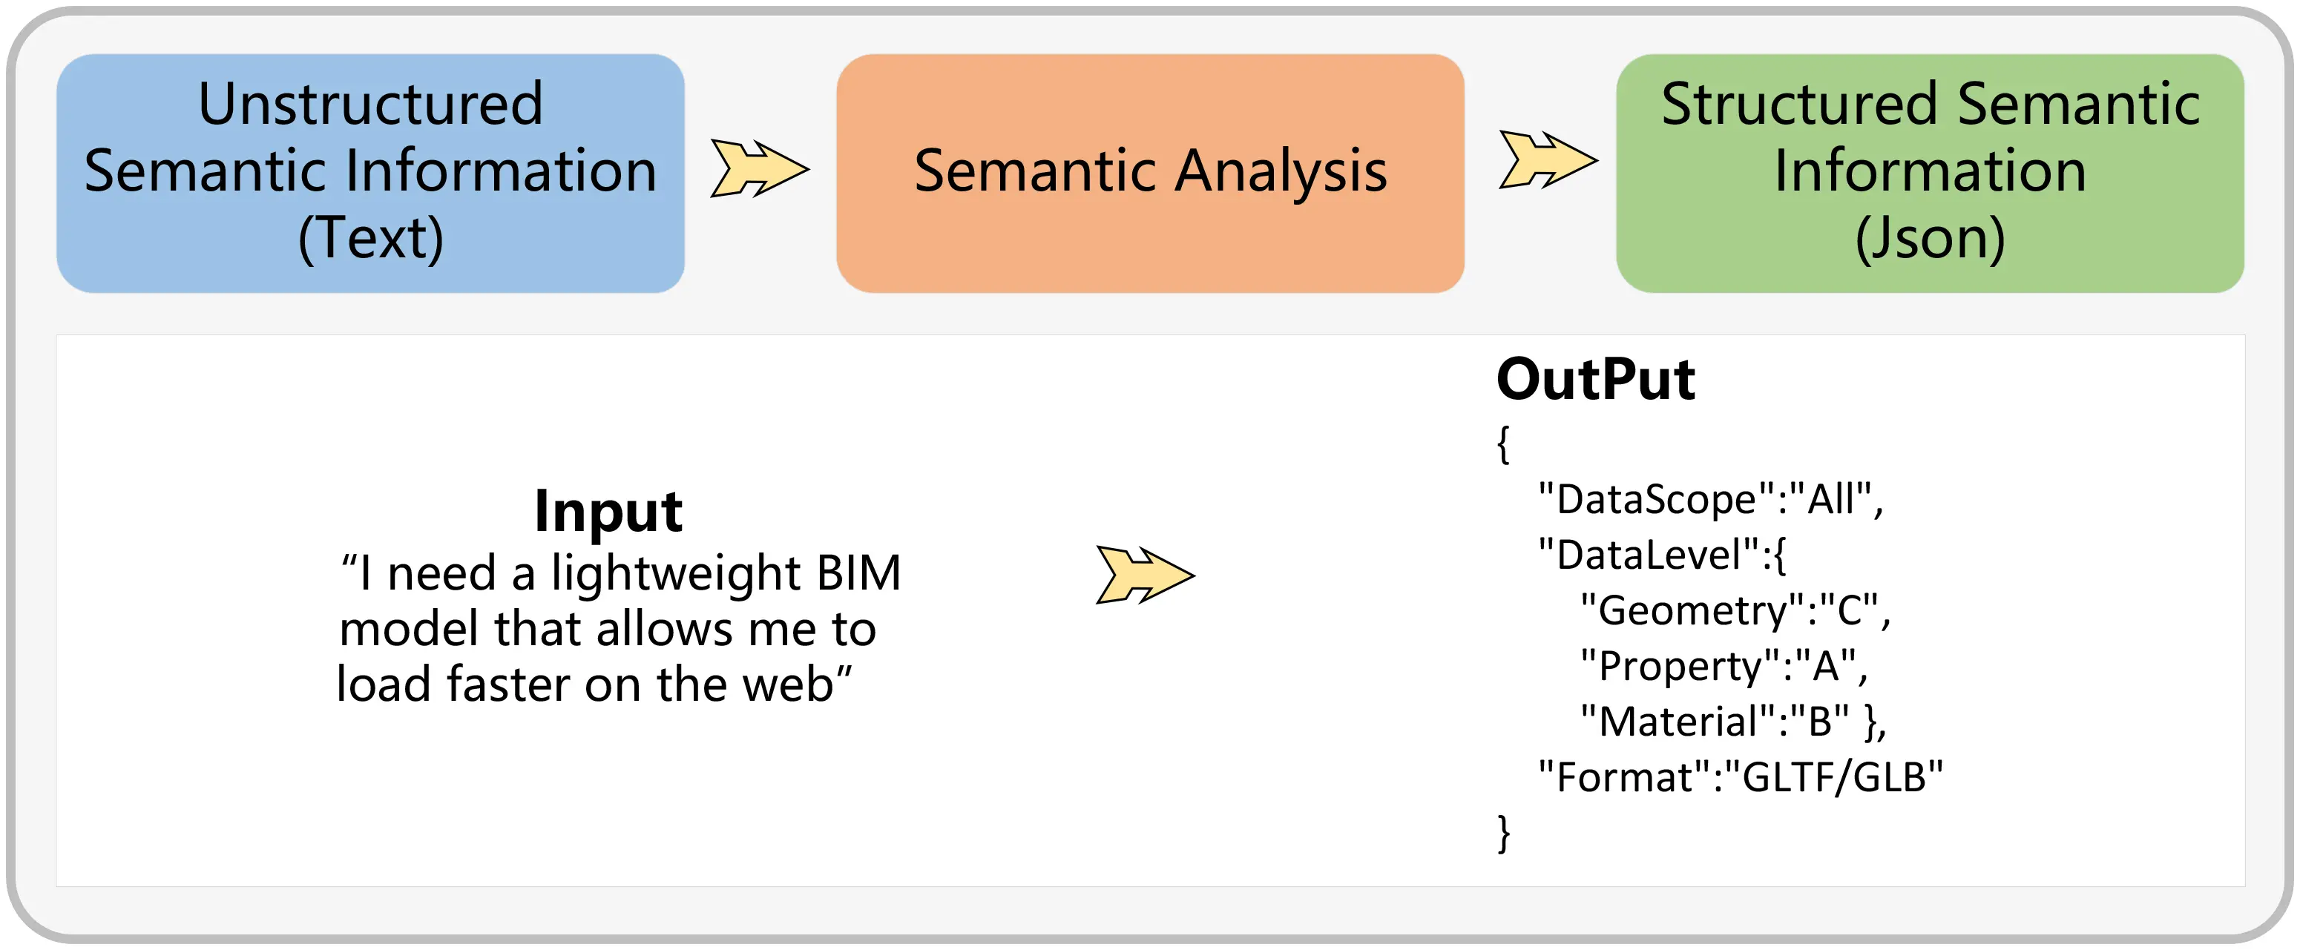Click the "DataLevel" key in the JSON
Screen dimensions: 2300x950
click(x=1649, y=555)
